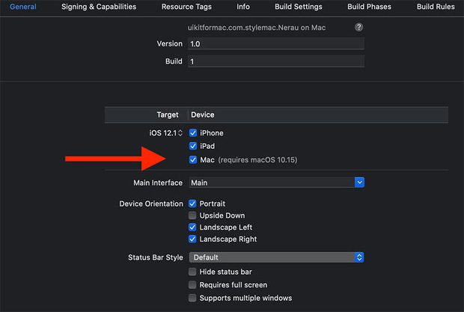The height and width of the screenshot is (312, 464).
Task: Switch to the Info tab
Action: click(x=243, y=7)
